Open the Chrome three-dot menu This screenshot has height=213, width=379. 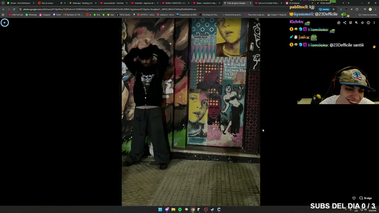[376, 9]
